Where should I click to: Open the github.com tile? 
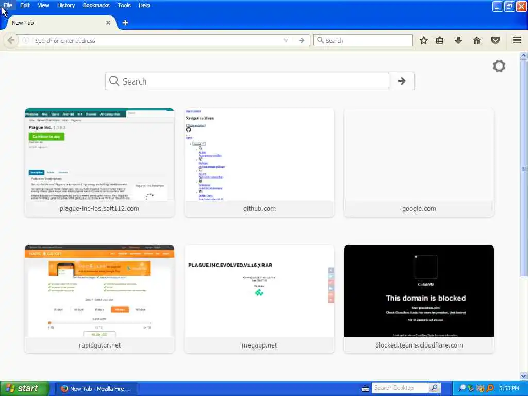[259, 162]
